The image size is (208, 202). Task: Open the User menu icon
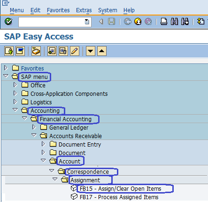click(x=9, y=51)
